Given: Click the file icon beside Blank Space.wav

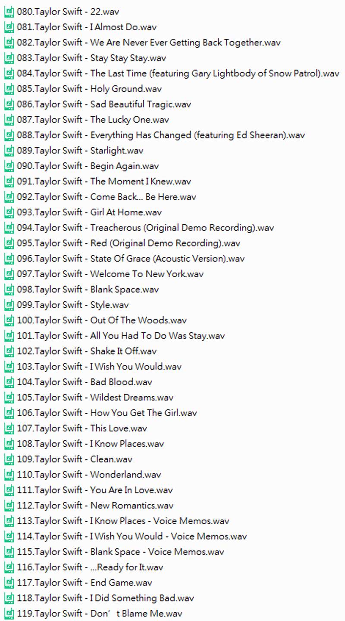Looking at the screenshot, I should pyautogui.click(x=9, y=290).
